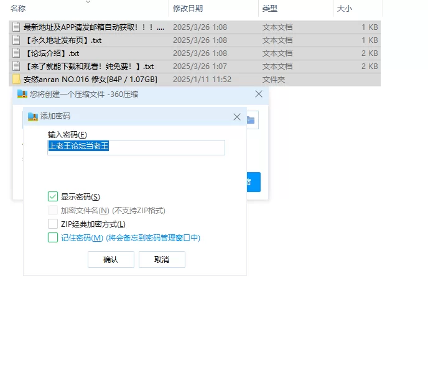Uncheck the 显示密码 checkbox
This screenshot has width=428, height=381.
(53, 196)
